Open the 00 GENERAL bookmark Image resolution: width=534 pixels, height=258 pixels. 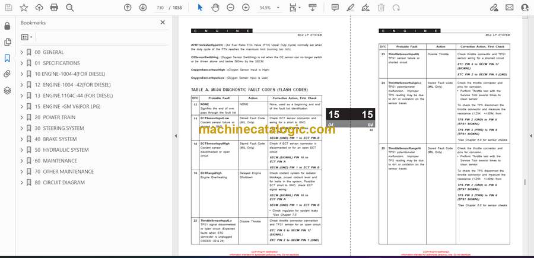(x=49, y=52)
